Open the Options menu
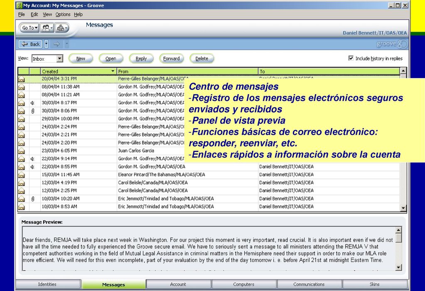This screenshot has width=425, height=291. pyautogui.click(x=63, y=15)
